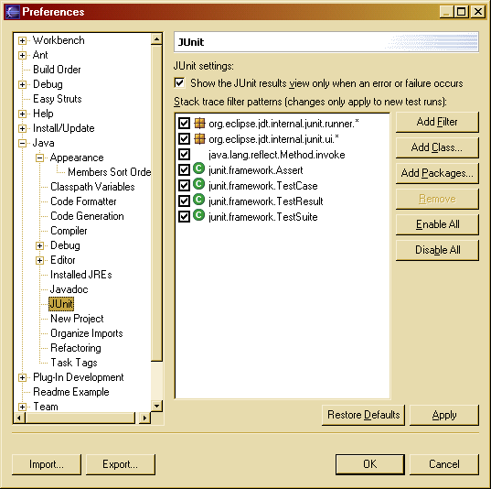This screenshot has width=491, height=489.
Task: Click the class icon for junit.framework.TestSuite
Action: point(198,215)
